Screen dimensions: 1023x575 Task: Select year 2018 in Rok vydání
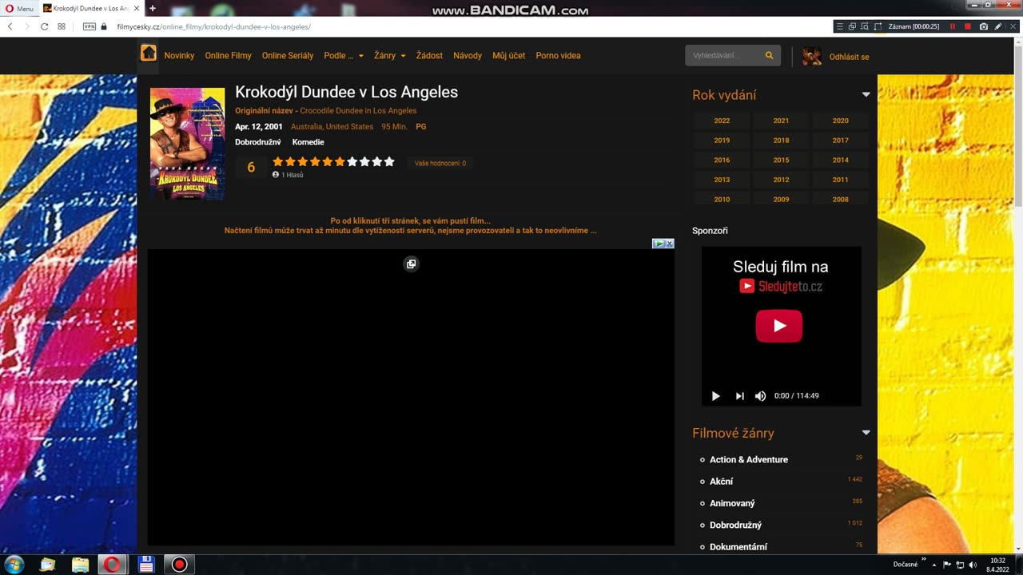(x=781, y=141)
